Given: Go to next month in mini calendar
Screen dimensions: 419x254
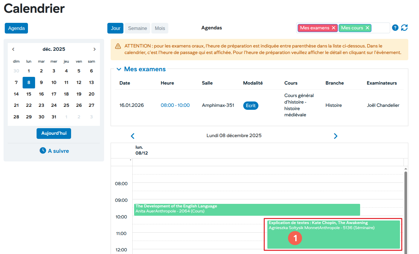Looking at the screenshot, I should (x=95, y=49).
